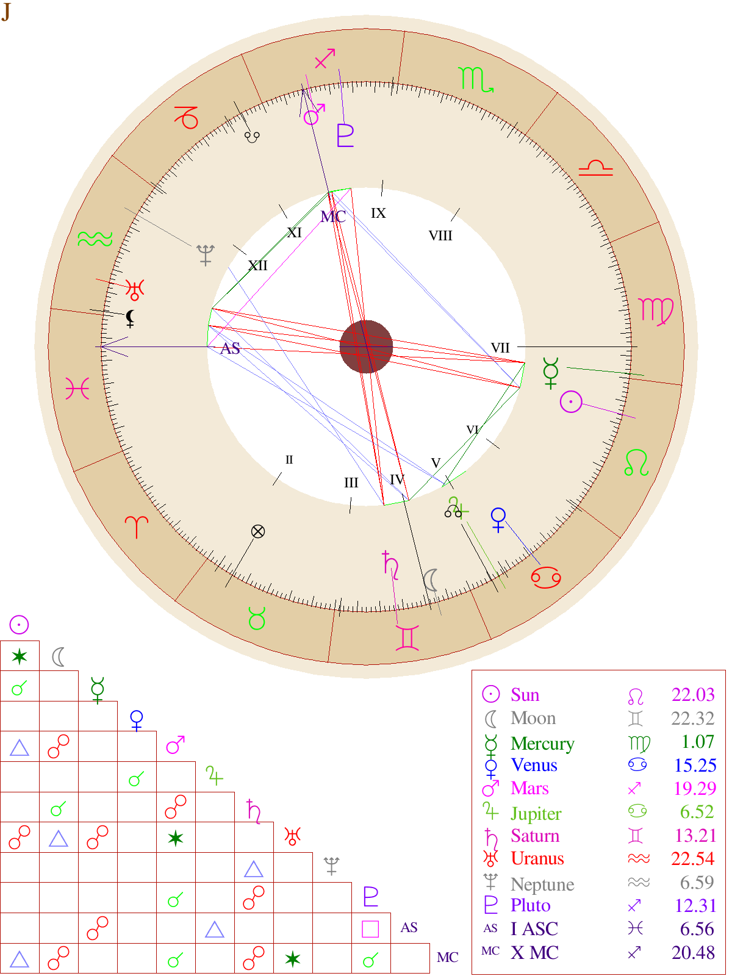Click the Sagittarius sign in the zodiac ring
This screenshot has width=732, height=976.
point(325,59)
